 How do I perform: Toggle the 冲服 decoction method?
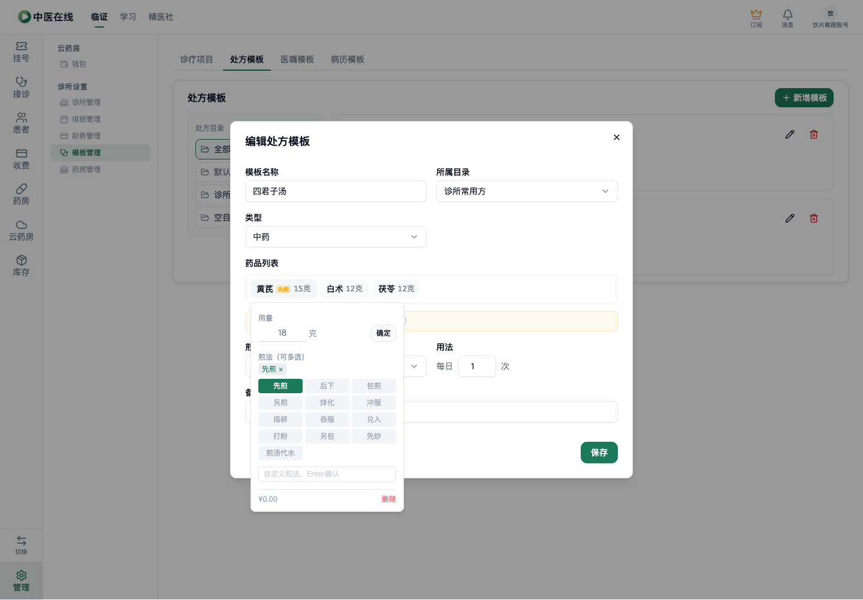[x=374, y=403]
